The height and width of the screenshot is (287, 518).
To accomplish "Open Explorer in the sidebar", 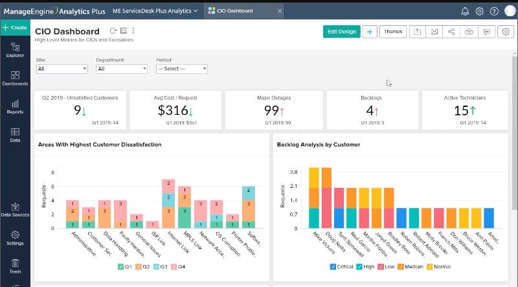I will [x=15, y=50].
